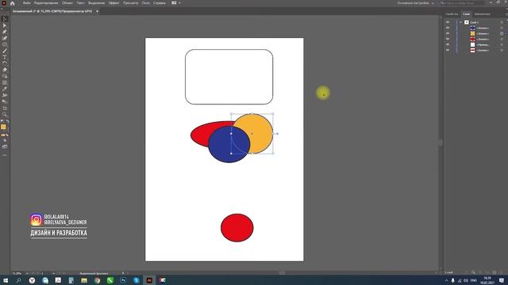Hide the bottom red-white sublayer

(448, 50)
